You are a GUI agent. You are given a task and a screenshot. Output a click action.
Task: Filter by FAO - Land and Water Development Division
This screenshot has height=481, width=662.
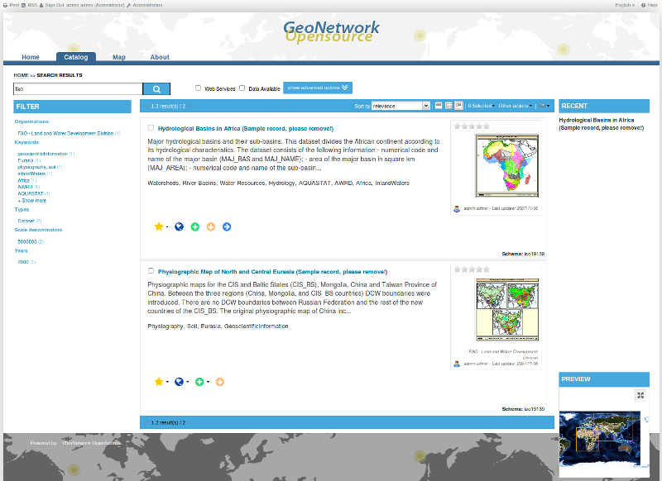click(x=65, y=133)
